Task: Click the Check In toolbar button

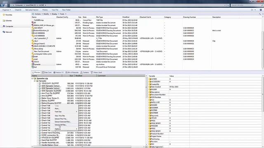Action: pos(18,10)
